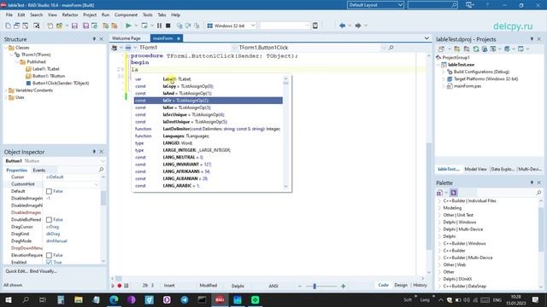Select the LastDelimiter function in the completion list

209,129
